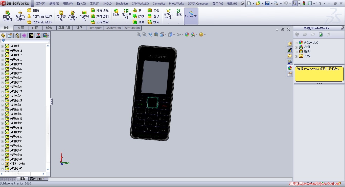Click the 扫描切除 swept cut tool
The image size is (345, 187).
100,10
